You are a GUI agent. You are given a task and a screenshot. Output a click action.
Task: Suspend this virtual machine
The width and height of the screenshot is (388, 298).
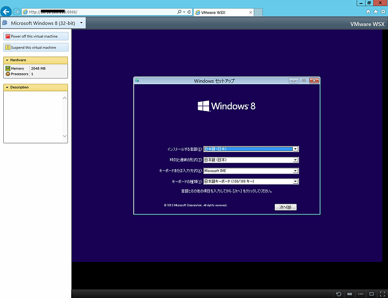36,47
